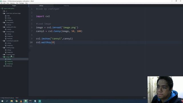Screen dimensions: 183x103
Task: Click the selected code.py icon under '8. Edge detection'
Action: tap(6, 59)
